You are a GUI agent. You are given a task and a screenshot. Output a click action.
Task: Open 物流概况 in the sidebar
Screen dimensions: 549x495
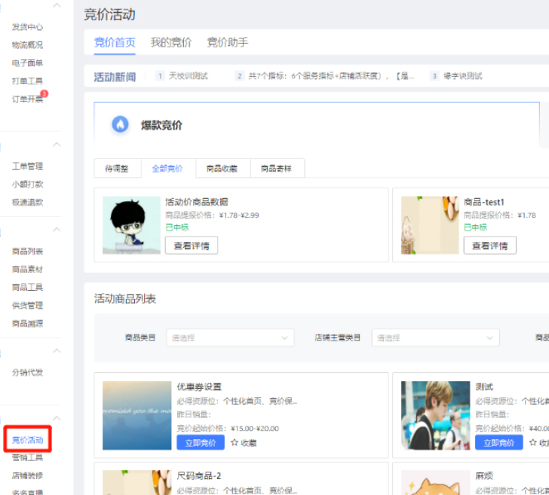(x=28, y=44)
